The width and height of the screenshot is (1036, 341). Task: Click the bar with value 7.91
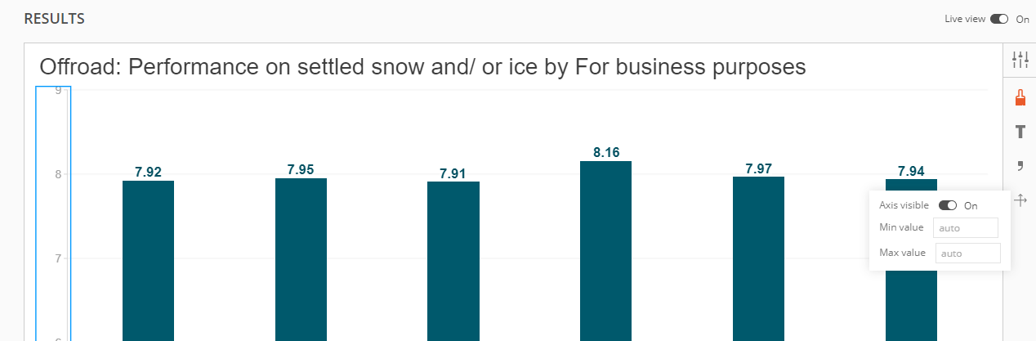coord(453,262)
